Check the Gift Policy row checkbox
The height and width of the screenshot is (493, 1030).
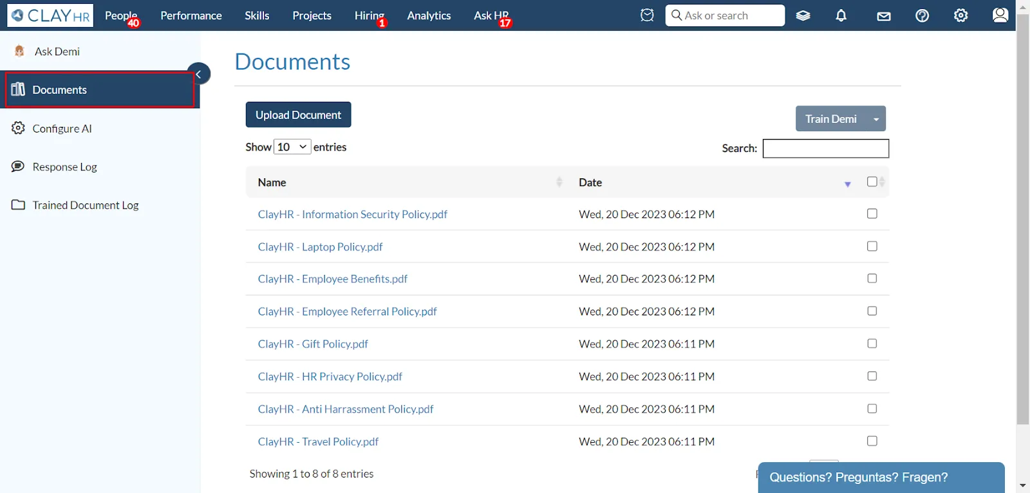[x=872, y=343]
